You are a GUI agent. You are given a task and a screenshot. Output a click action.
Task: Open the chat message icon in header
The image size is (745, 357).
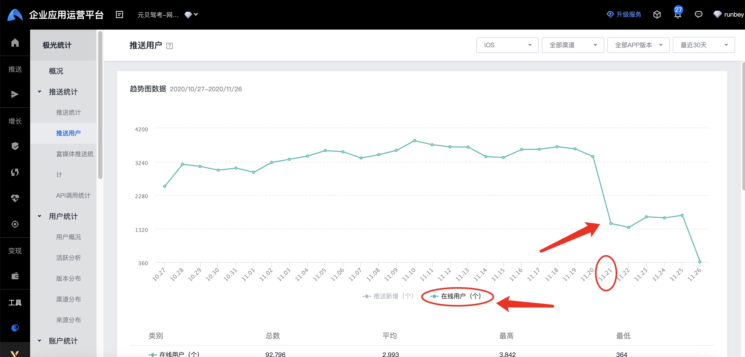coord(698,15)
